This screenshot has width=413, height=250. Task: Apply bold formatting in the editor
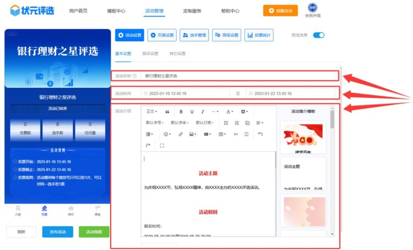coord(181,112)
